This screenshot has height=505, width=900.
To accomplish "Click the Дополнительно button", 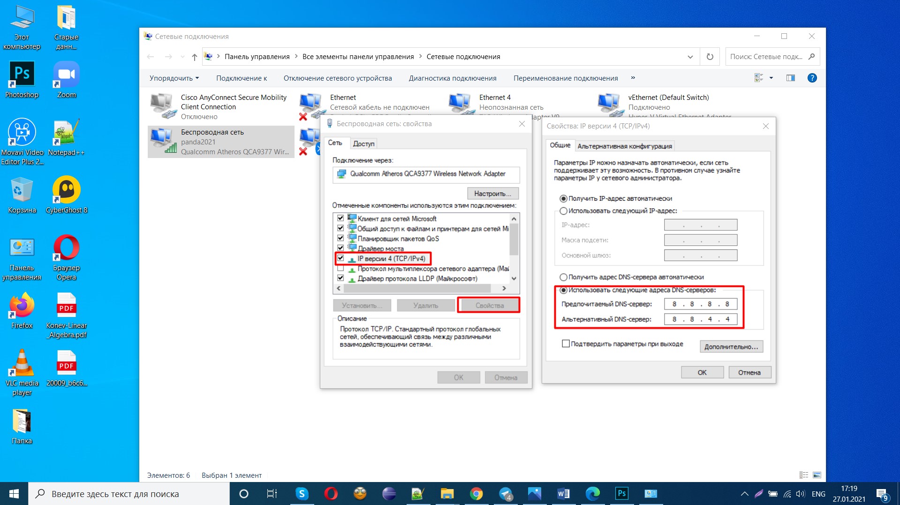I will [x=731, y=347].
